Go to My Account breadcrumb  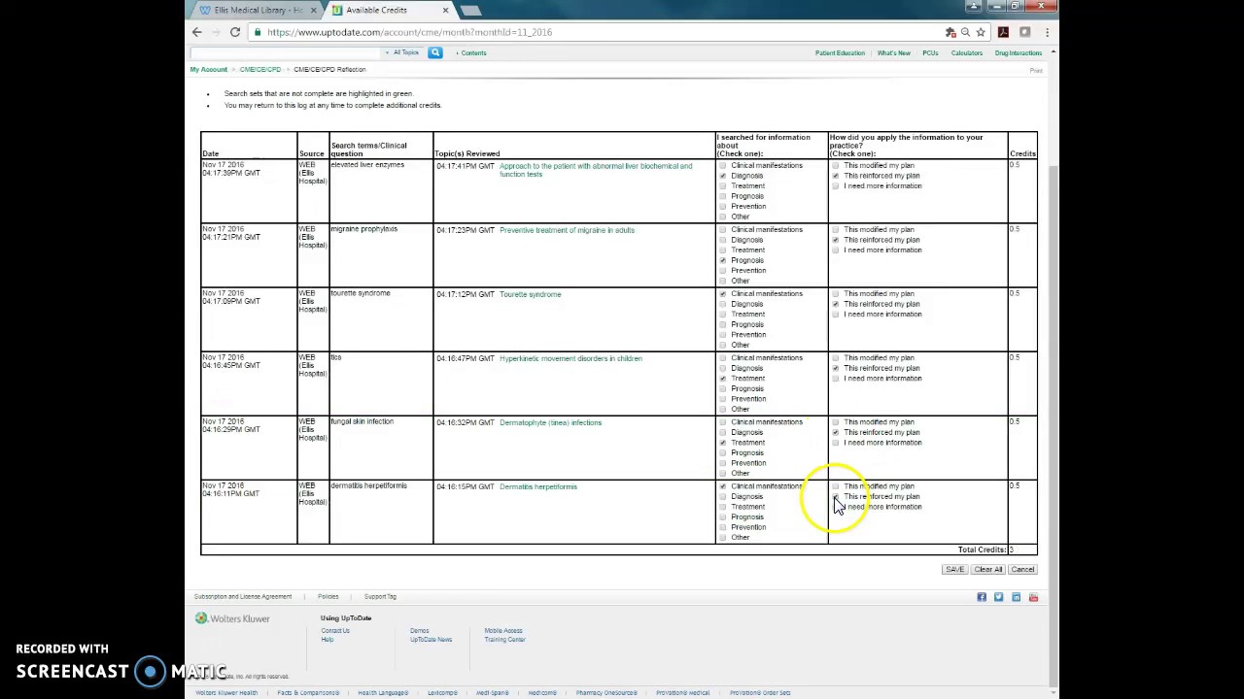[209, 70]
